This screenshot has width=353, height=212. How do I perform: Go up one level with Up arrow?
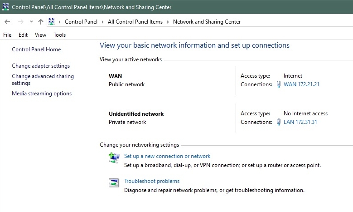[41, 22]
